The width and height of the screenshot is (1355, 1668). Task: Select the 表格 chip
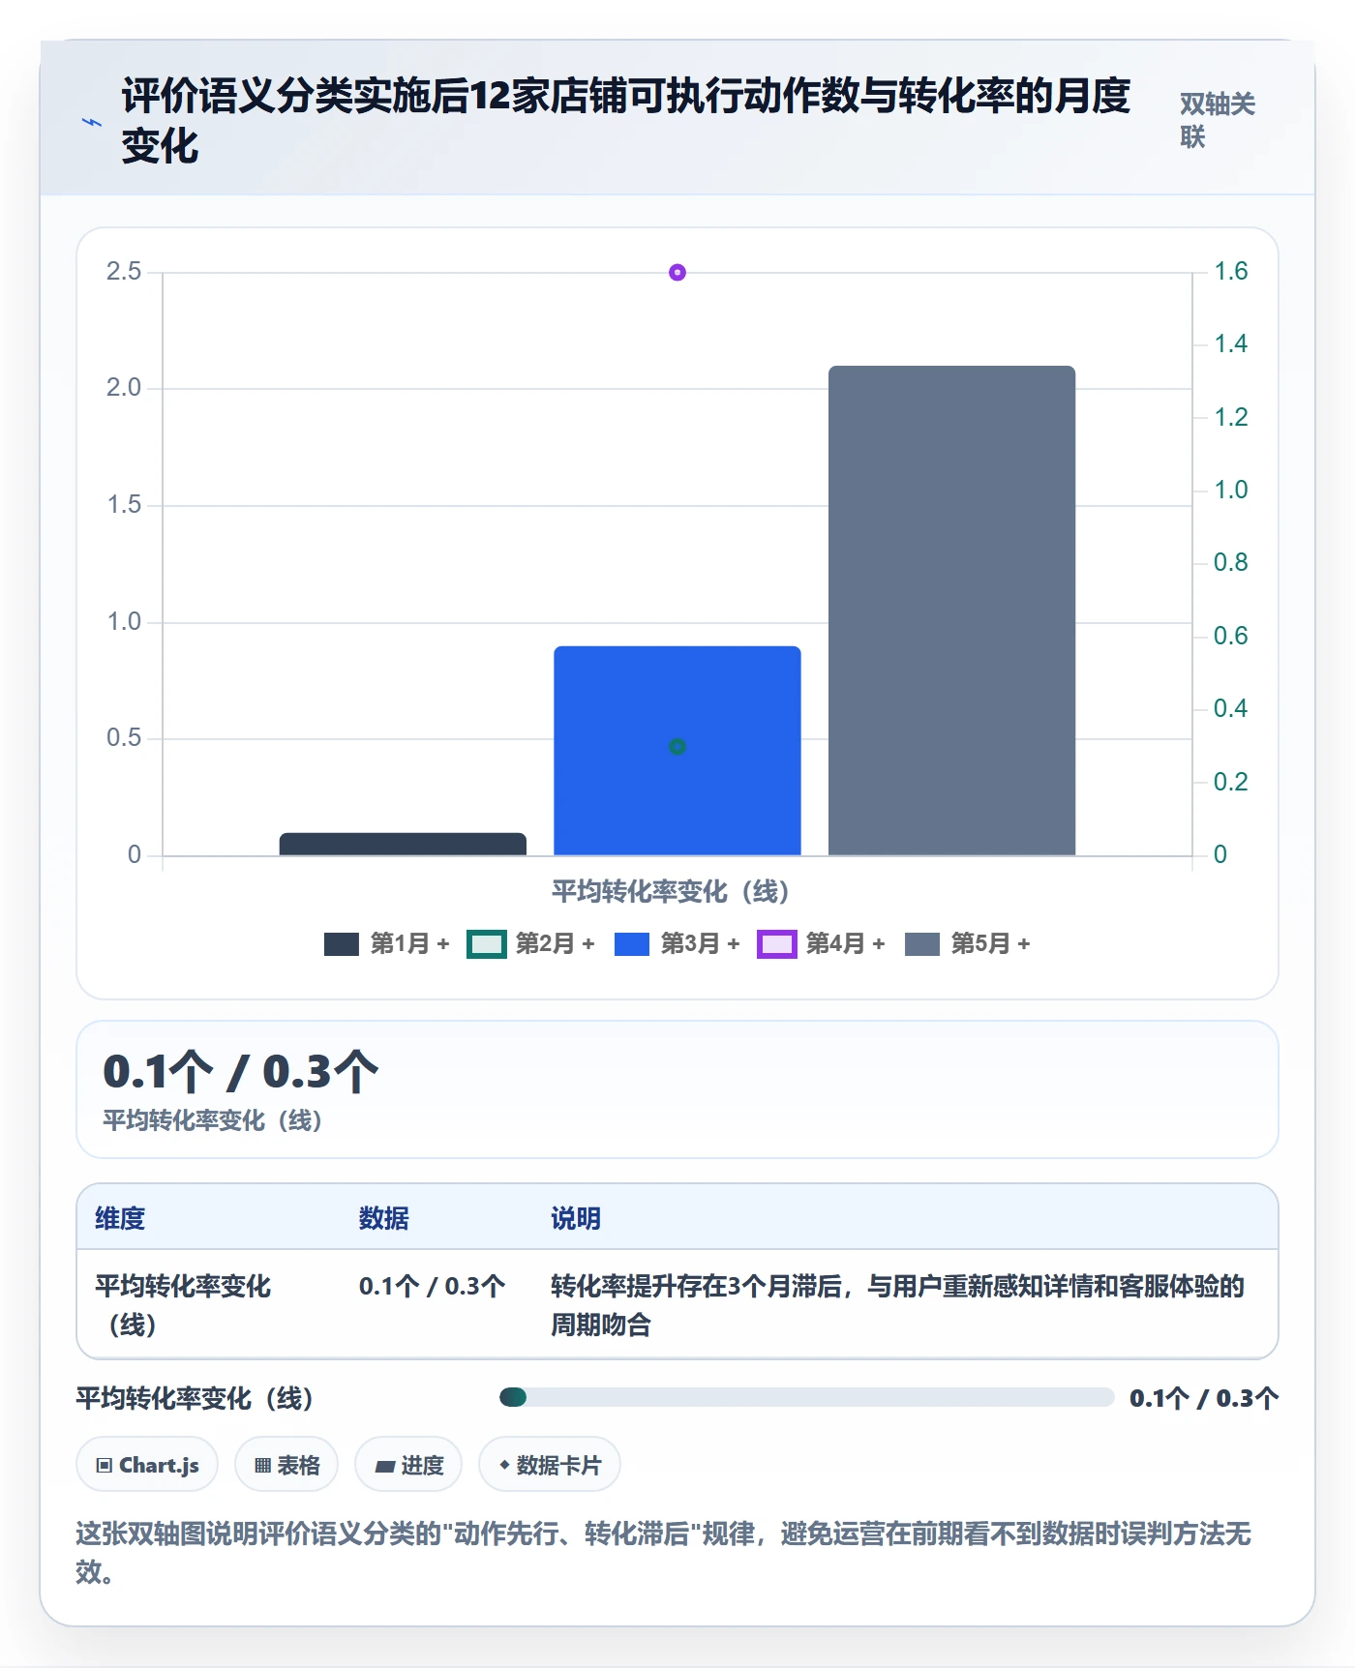pos(286,1465)
